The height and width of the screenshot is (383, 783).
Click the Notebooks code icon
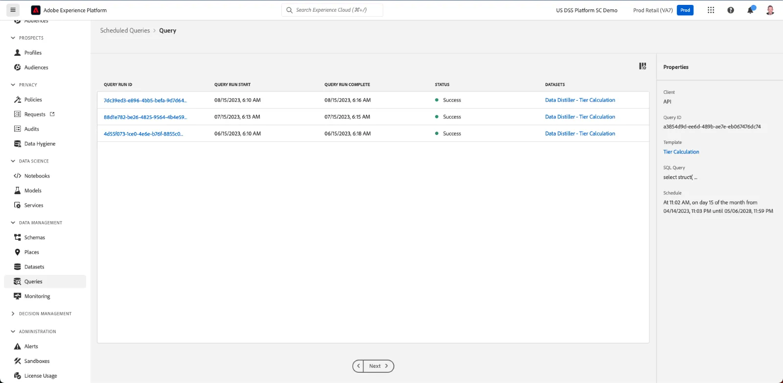pos(18,176)
